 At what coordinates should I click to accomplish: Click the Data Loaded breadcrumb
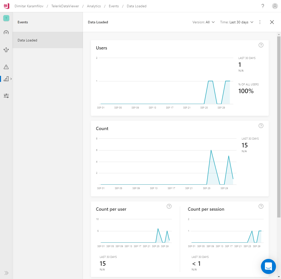pyautogui.click(x=137, y=6)
